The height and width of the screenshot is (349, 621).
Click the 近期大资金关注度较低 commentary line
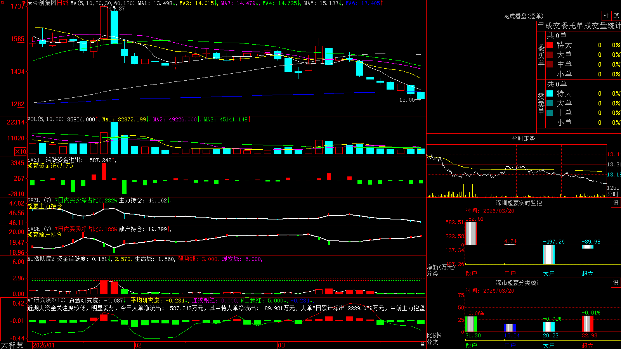click(x=227, y=308)
